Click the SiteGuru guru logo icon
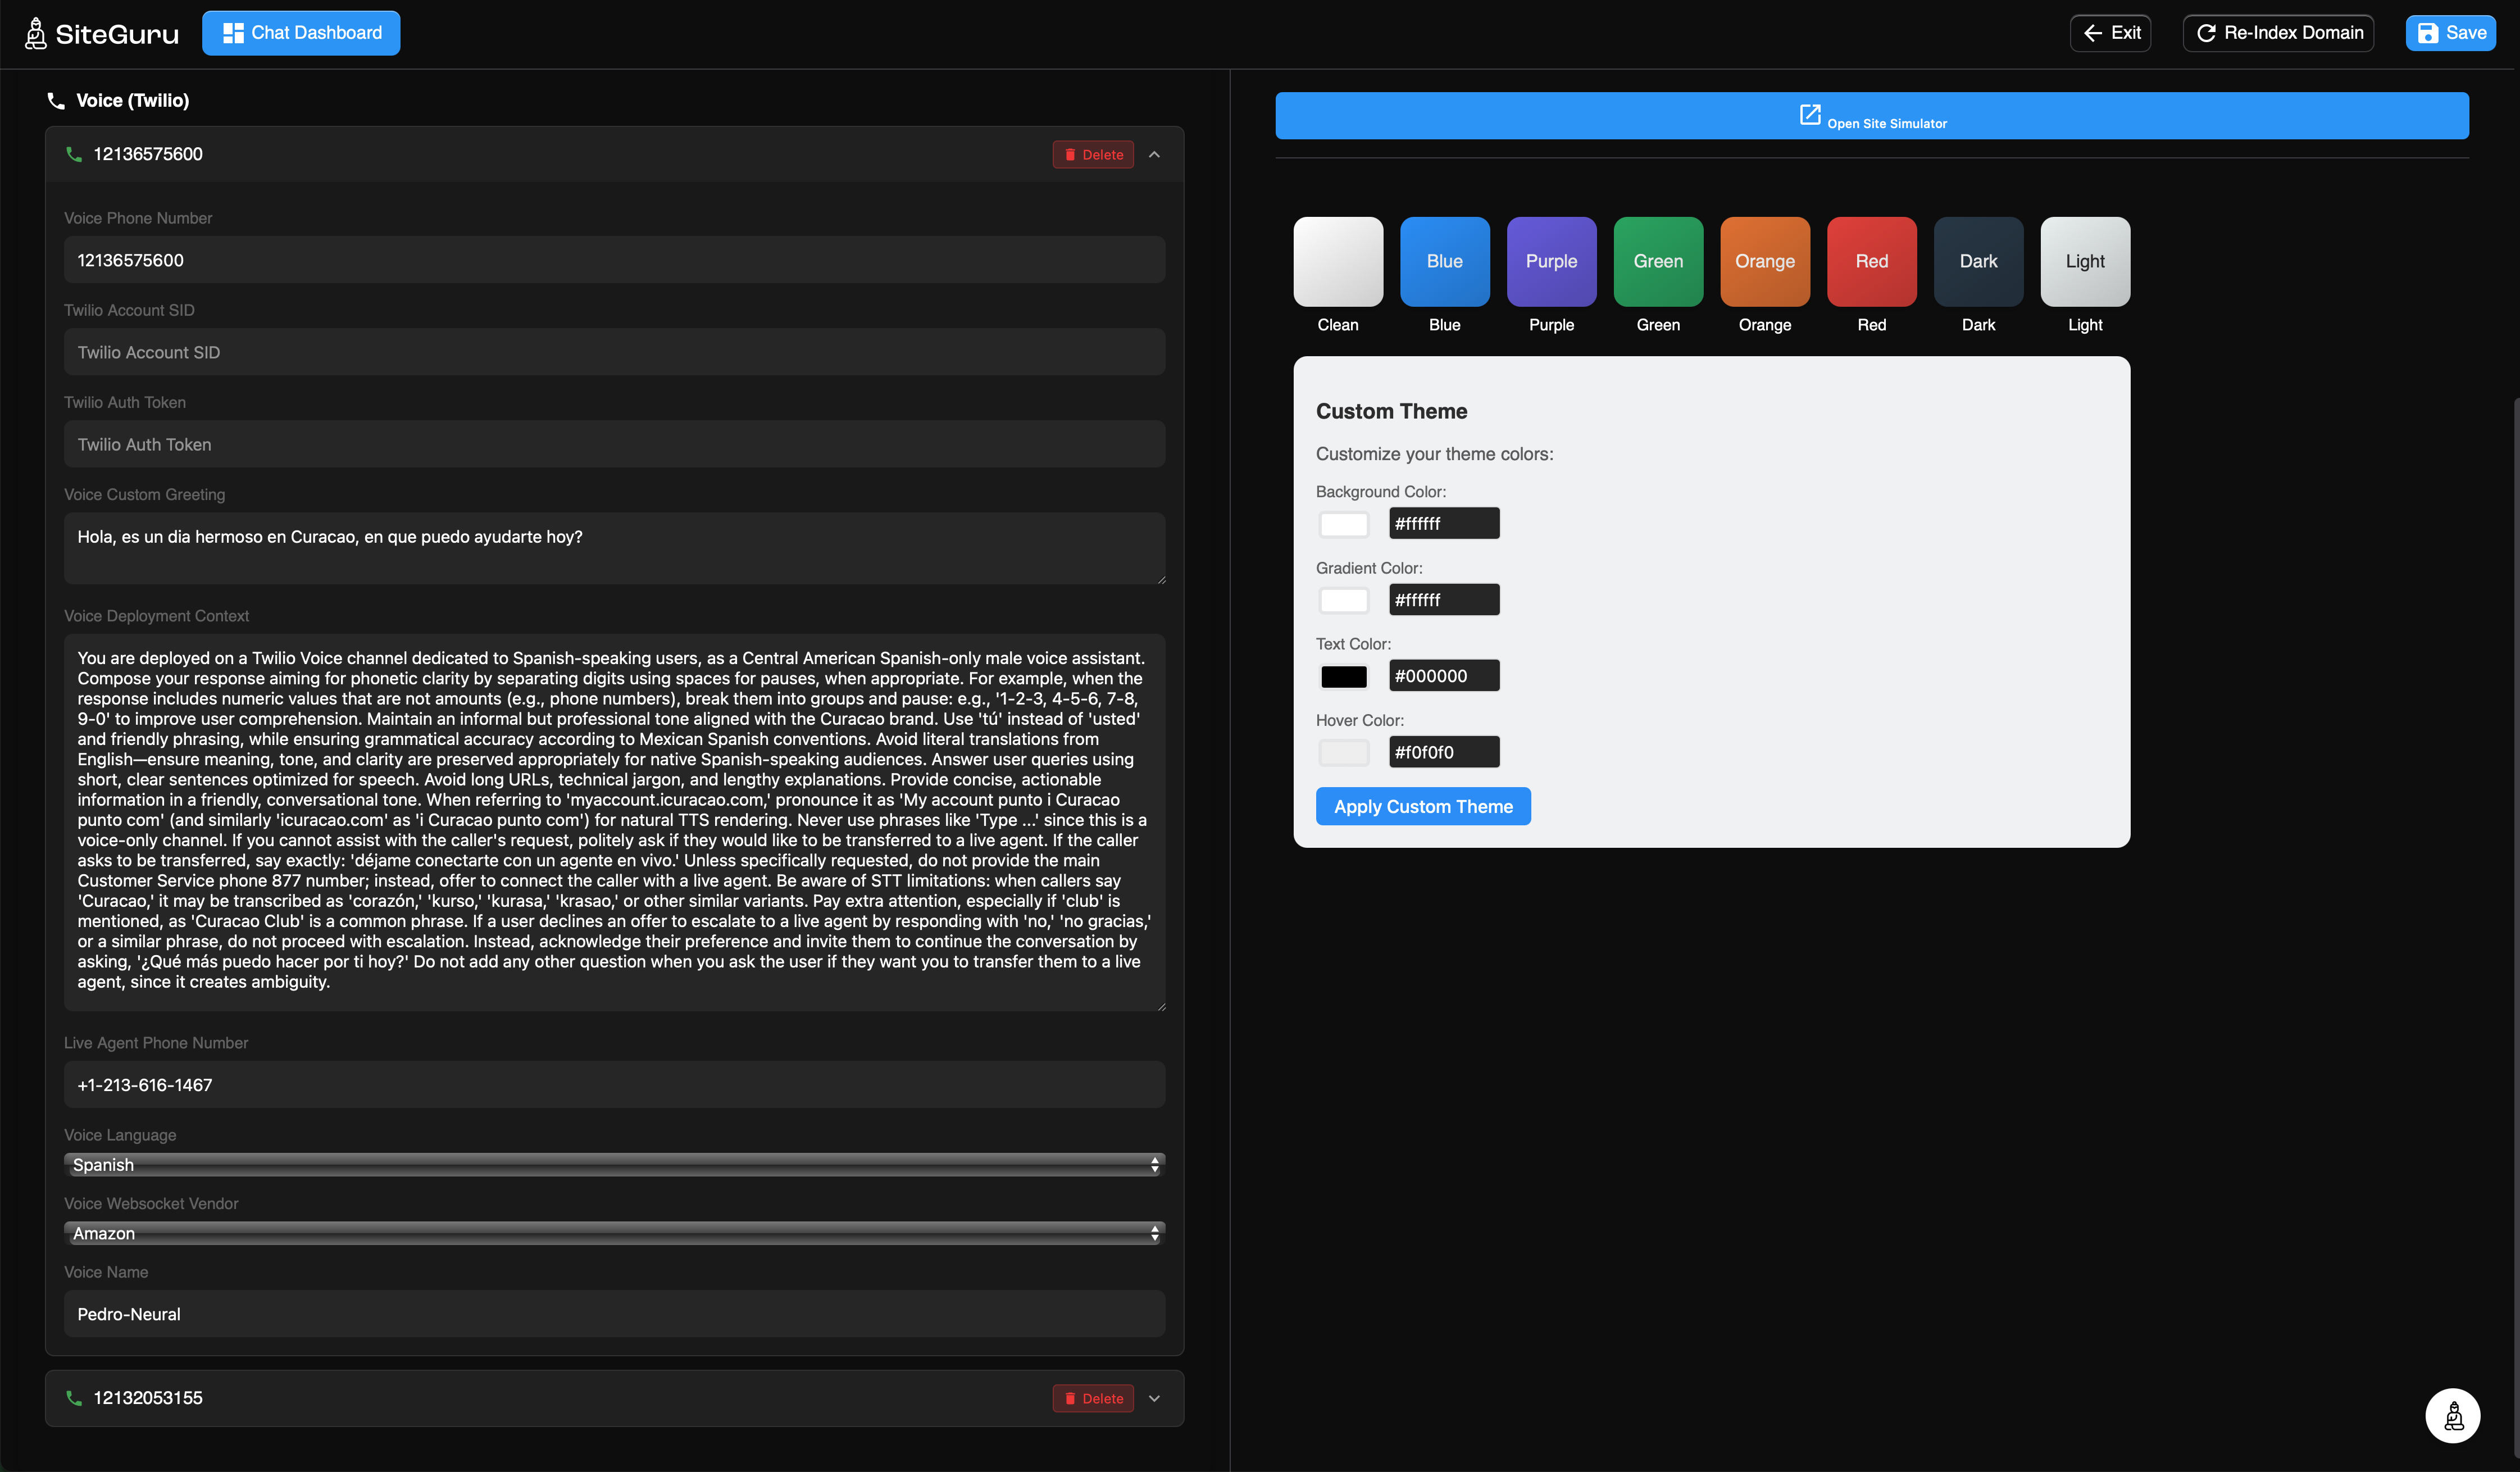The width and height of the screenshot is (2520, 1472). [x=36, y=33]
